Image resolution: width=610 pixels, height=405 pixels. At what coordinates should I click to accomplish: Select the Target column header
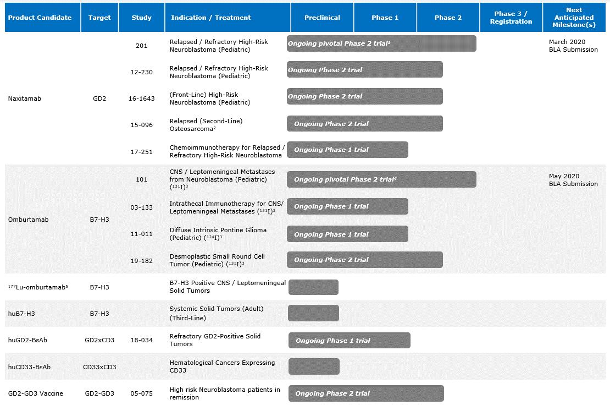click(x=99, y=18)
